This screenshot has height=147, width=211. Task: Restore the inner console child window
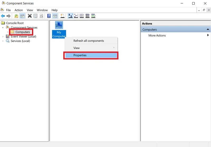(204, 10)
